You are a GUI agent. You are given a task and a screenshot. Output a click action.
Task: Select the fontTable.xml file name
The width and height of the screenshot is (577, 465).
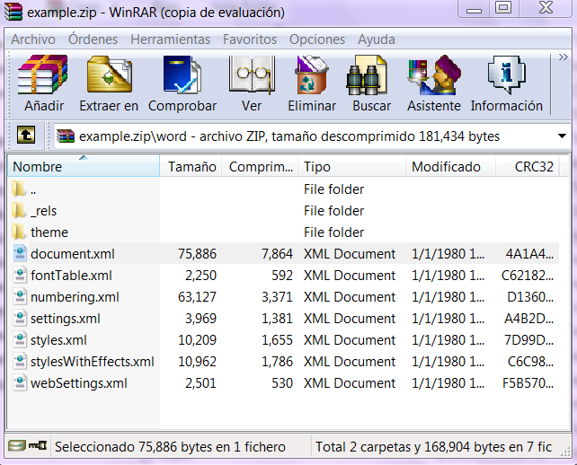click(71, 276)
